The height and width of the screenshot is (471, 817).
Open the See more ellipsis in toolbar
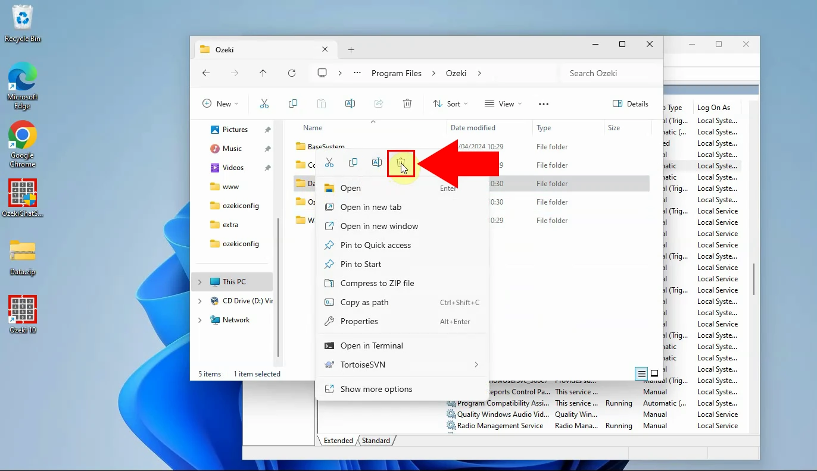click(544, 103)
